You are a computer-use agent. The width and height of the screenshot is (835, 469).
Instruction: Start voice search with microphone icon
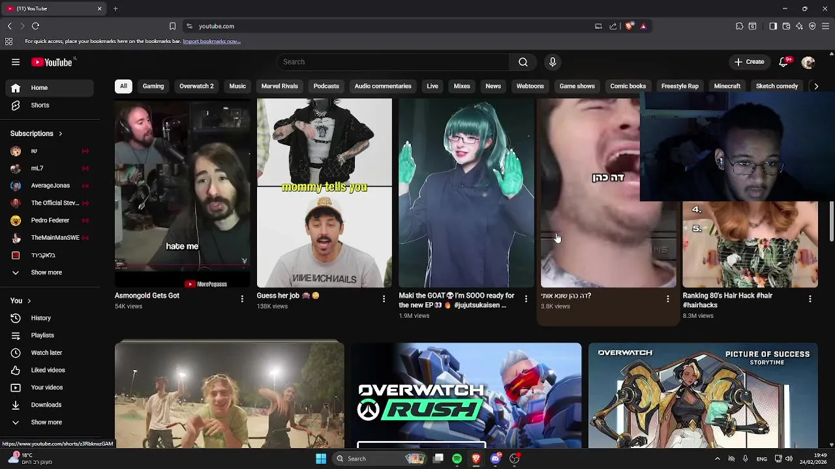[x=553, y=62]
